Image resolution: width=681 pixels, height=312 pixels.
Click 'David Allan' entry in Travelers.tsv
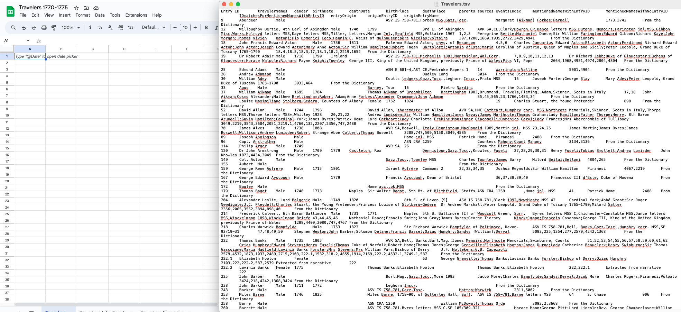pos(252,110)
